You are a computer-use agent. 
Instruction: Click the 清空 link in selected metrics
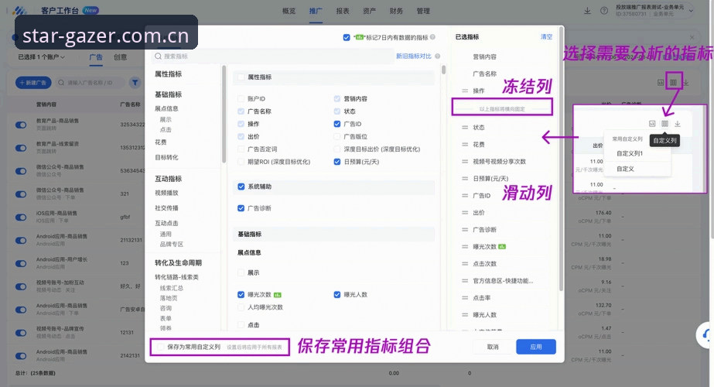546,37
